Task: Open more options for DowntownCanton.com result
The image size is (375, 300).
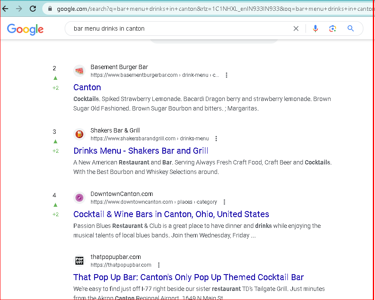Action: pyautogui.click(x=224, y=202)
